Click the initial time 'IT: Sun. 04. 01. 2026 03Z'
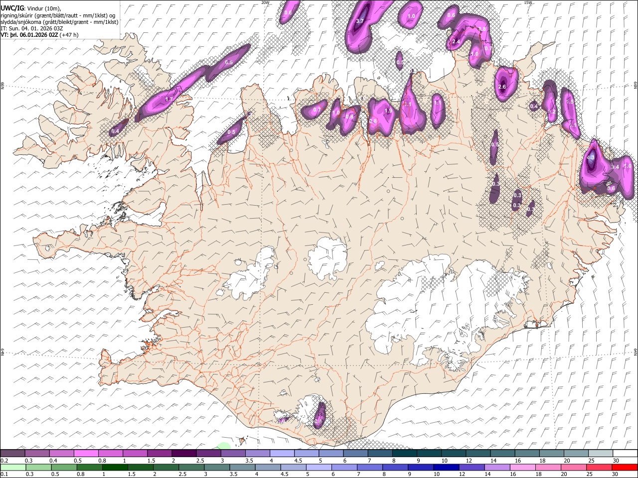 32,28
